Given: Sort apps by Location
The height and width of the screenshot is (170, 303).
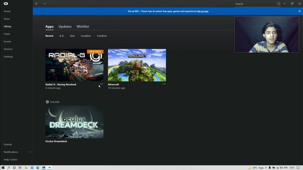Looking at the screenshot, I should click(86, 36).
